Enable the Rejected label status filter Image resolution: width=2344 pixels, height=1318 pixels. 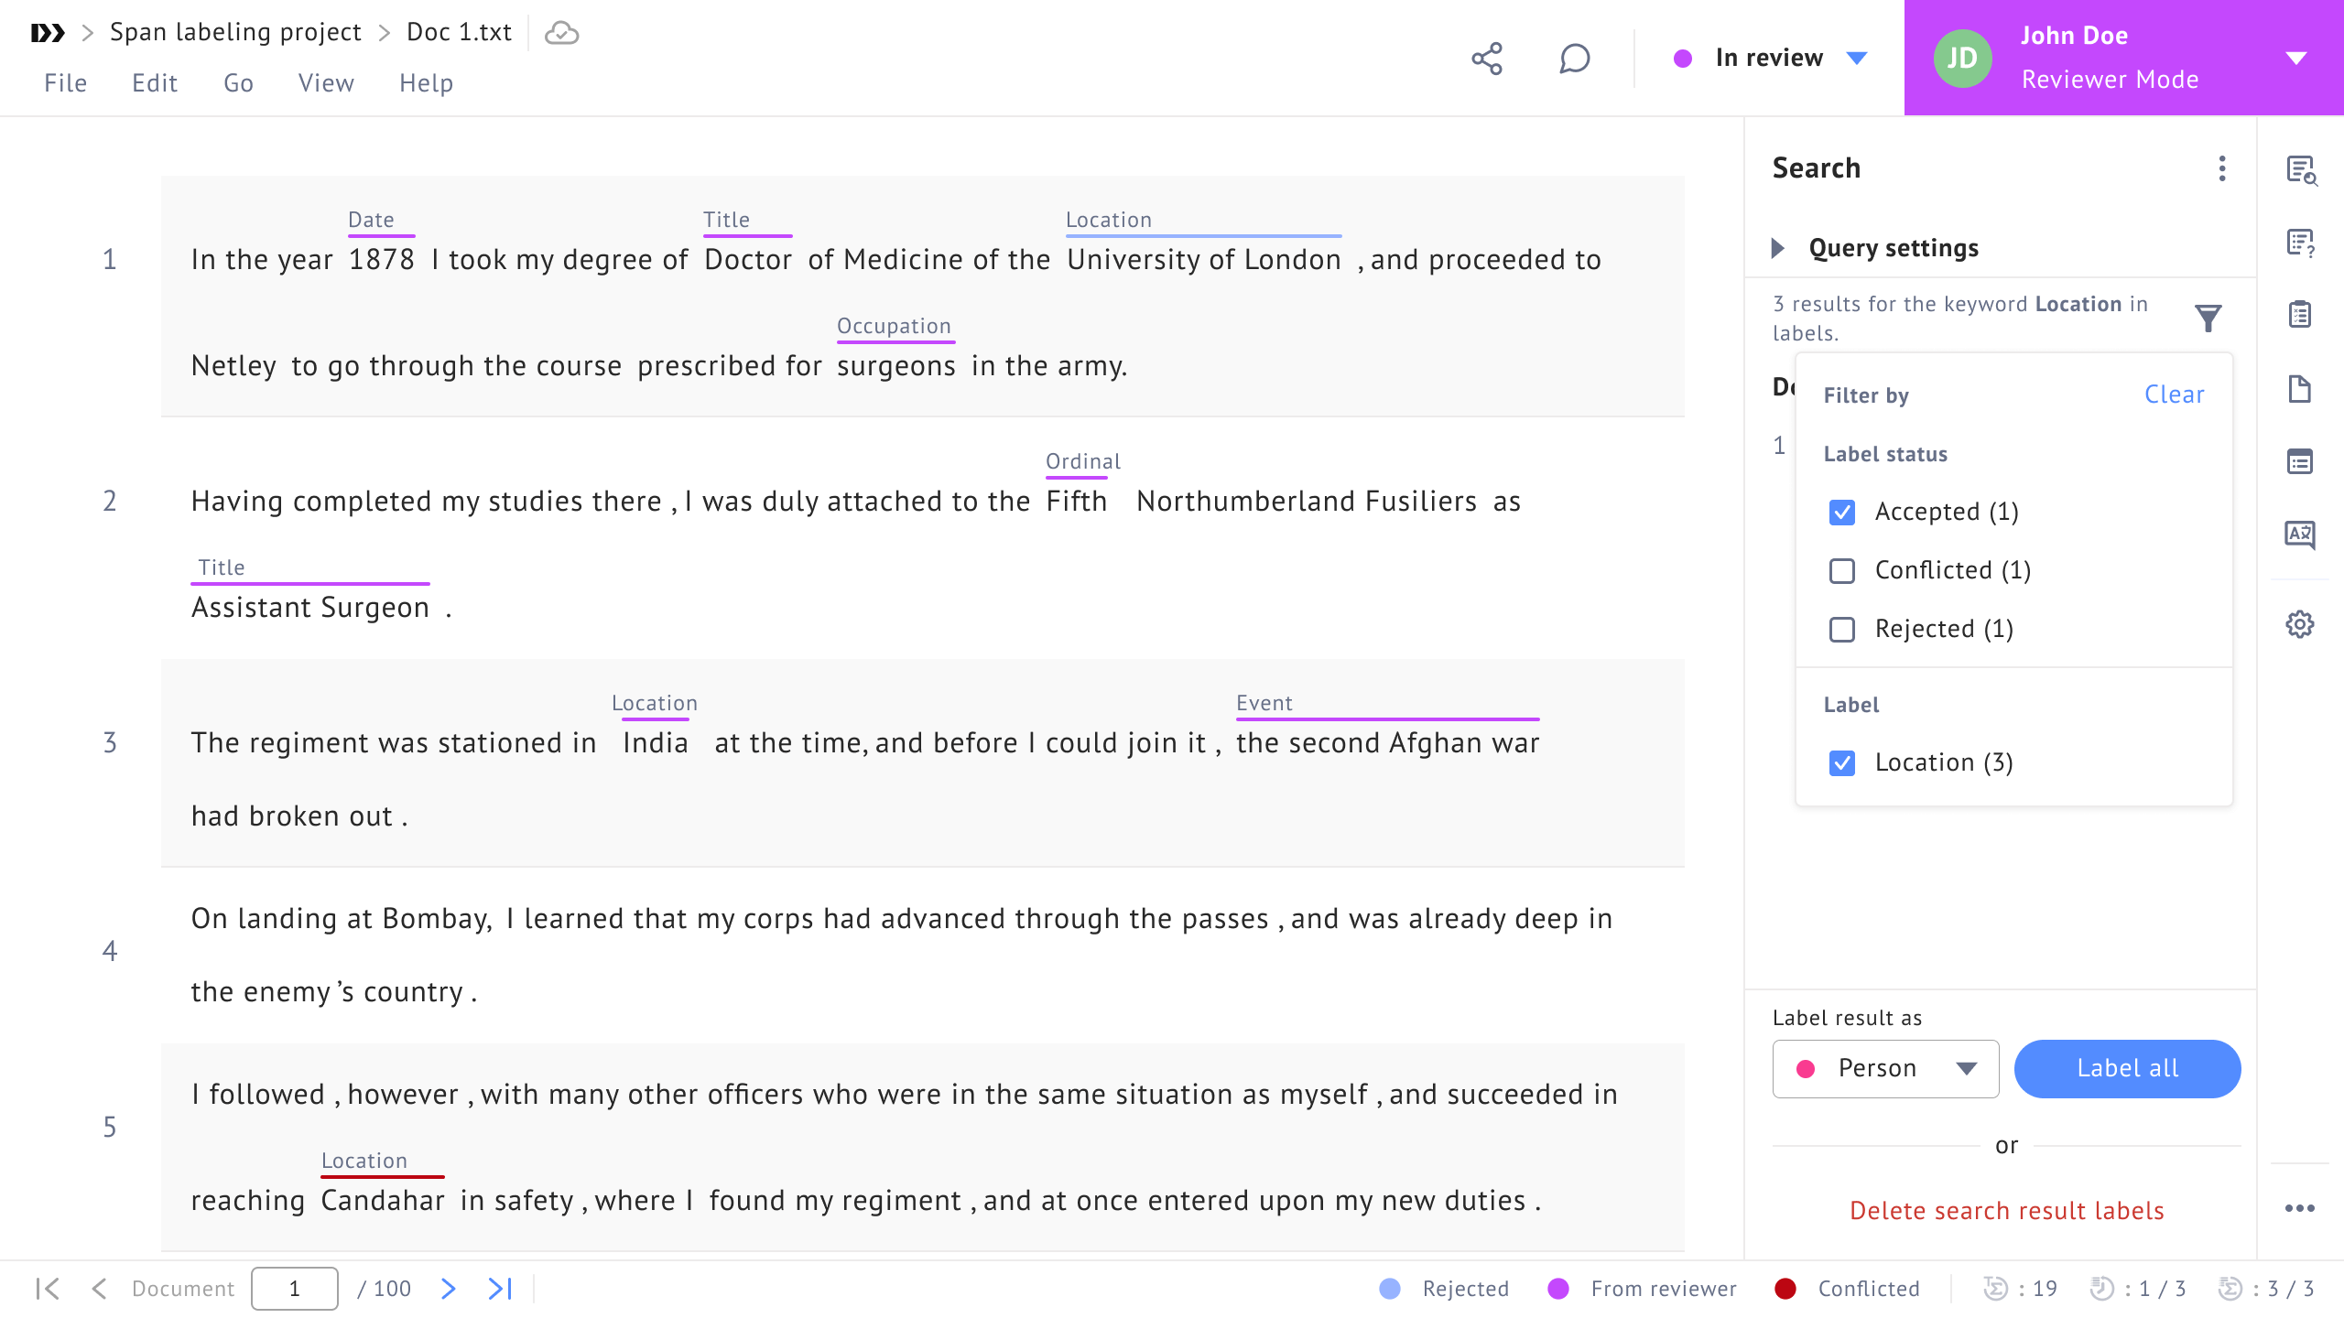click(1842, 629)
